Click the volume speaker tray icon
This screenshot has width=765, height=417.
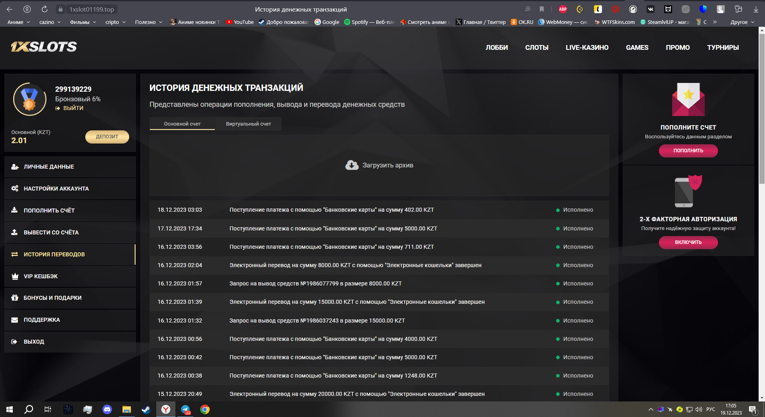(698, 409)
